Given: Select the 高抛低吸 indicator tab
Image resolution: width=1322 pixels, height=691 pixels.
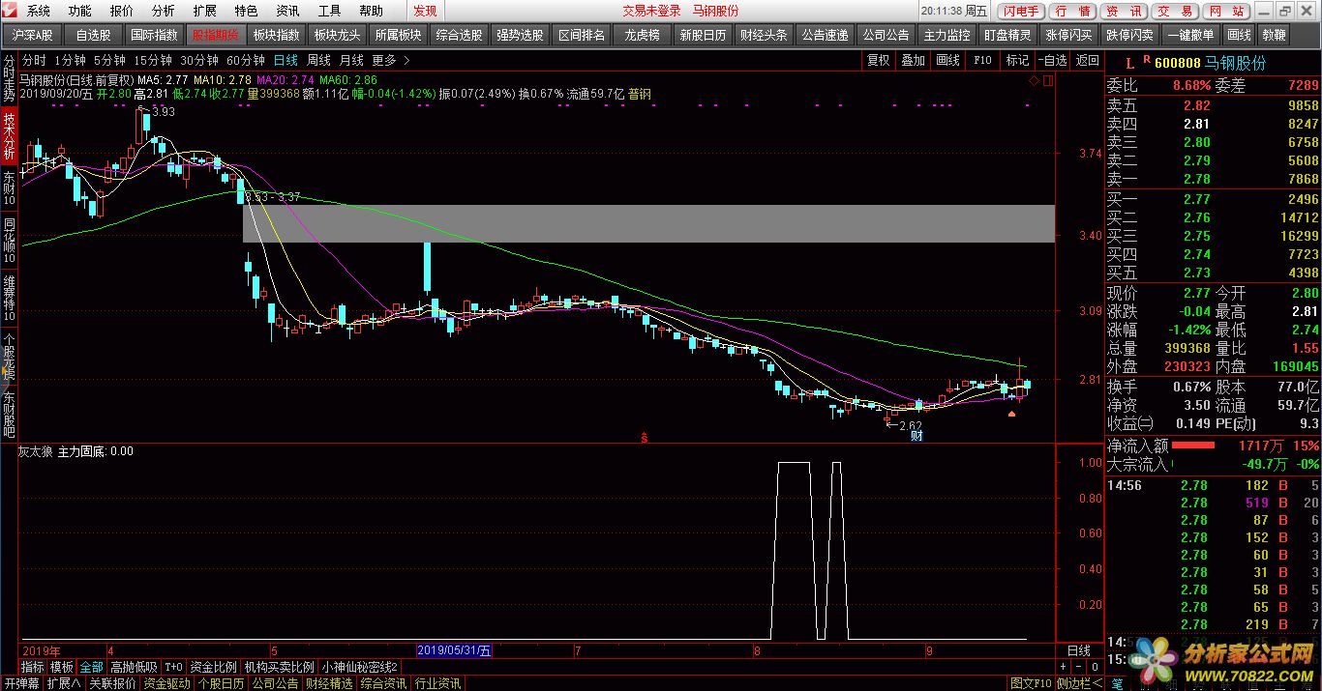Looking at the screenshot, I should (134, 667).
